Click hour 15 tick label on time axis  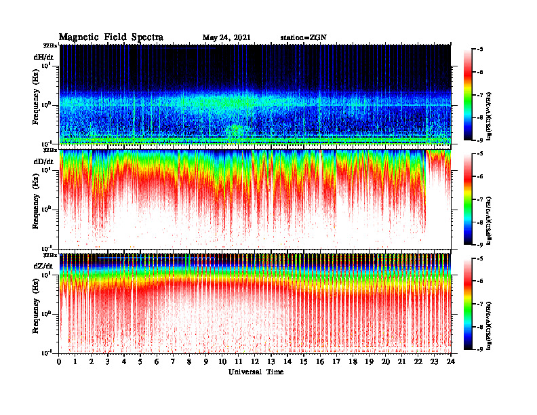click(x=304, y=362)
